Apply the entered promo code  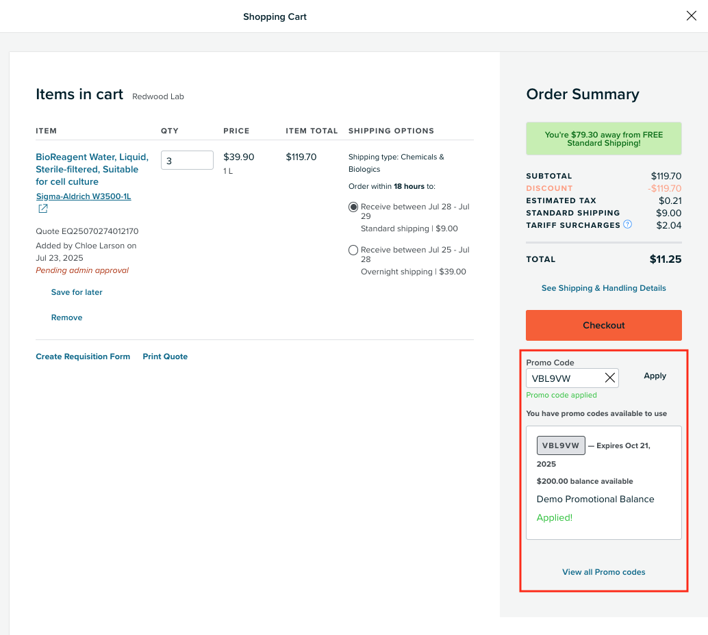tap(655, 376)
